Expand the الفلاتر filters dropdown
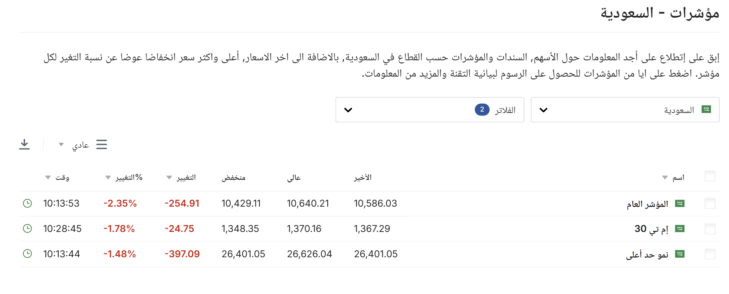 (430, 110)
